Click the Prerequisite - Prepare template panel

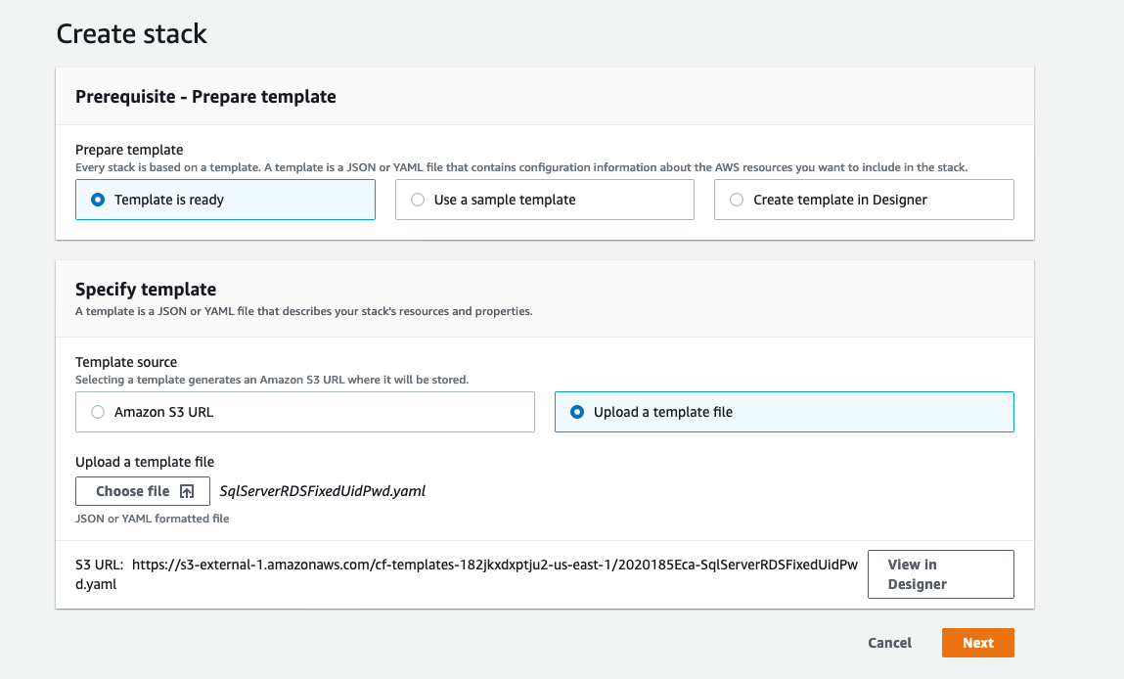coord(205,96)
